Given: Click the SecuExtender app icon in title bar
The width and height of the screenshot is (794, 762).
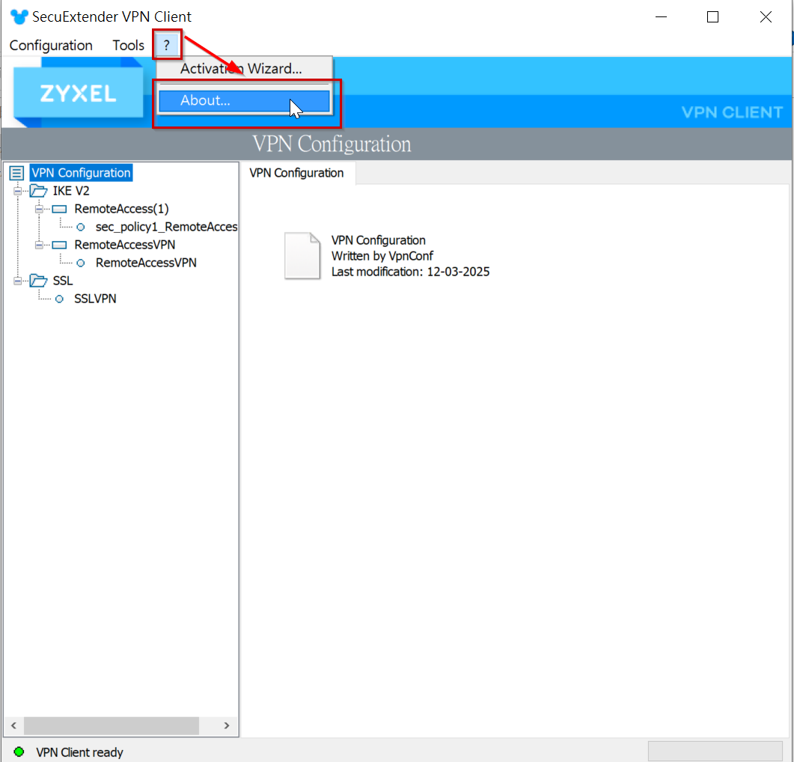Looking at the screenshot, I should tap(19, 16).
